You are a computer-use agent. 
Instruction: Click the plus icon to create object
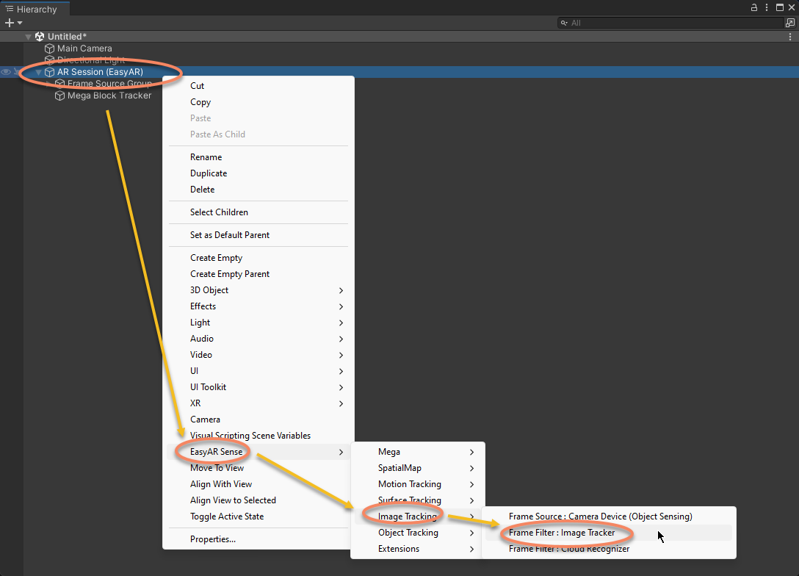pyautogui.click(x=10, y=23)
